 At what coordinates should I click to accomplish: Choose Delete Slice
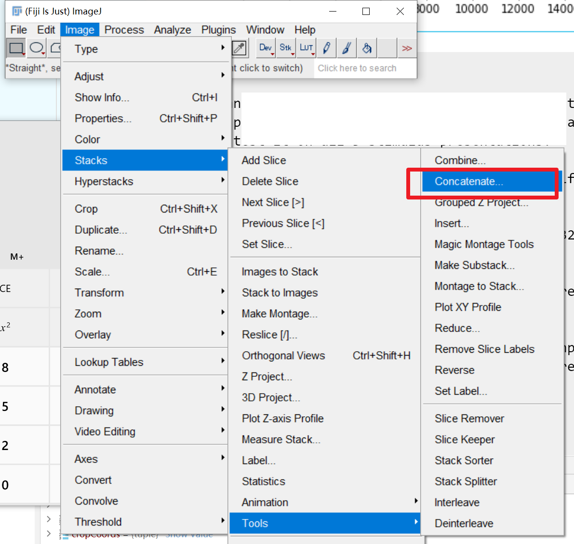pyautogui.click(x=325, y=181)
